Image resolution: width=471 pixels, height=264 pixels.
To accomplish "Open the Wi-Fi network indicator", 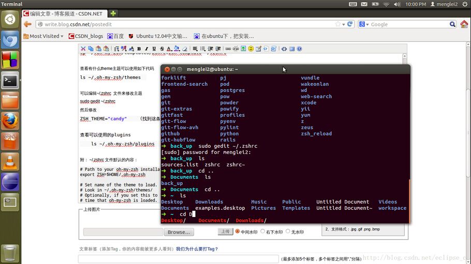I will pos(386,4).
